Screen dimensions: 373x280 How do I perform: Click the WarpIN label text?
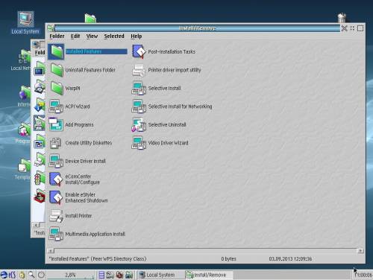(x=72, y=88)
